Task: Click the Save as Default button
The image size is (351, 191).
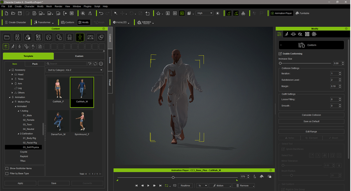Action: point(311,121)
